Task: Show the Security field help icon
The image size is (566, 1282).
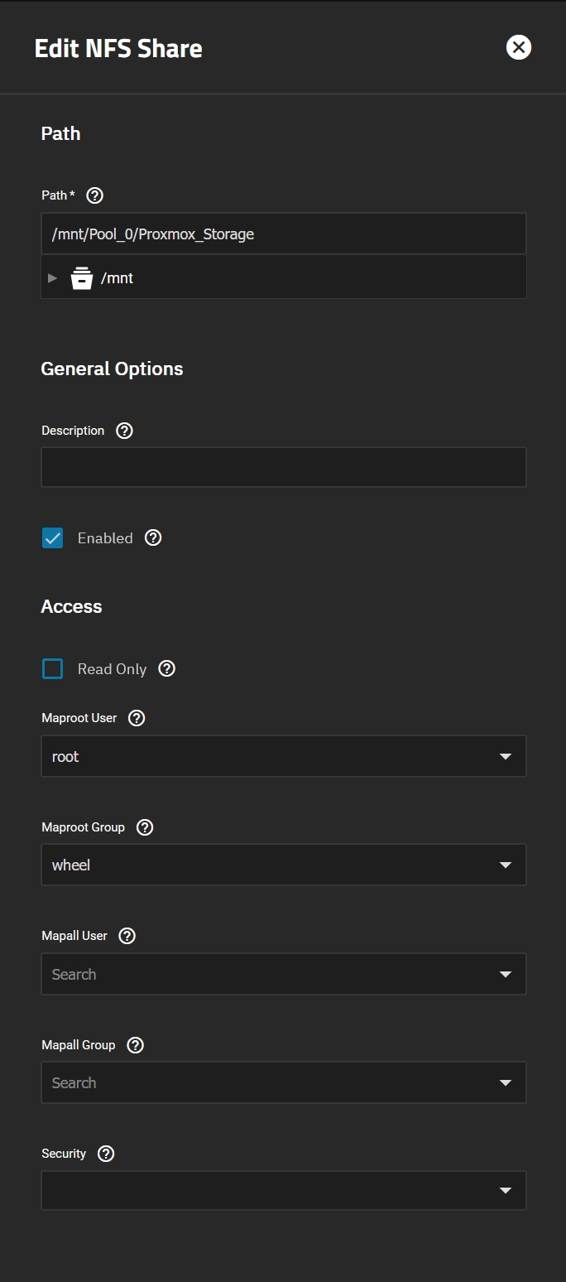Action: point(106,1154)
